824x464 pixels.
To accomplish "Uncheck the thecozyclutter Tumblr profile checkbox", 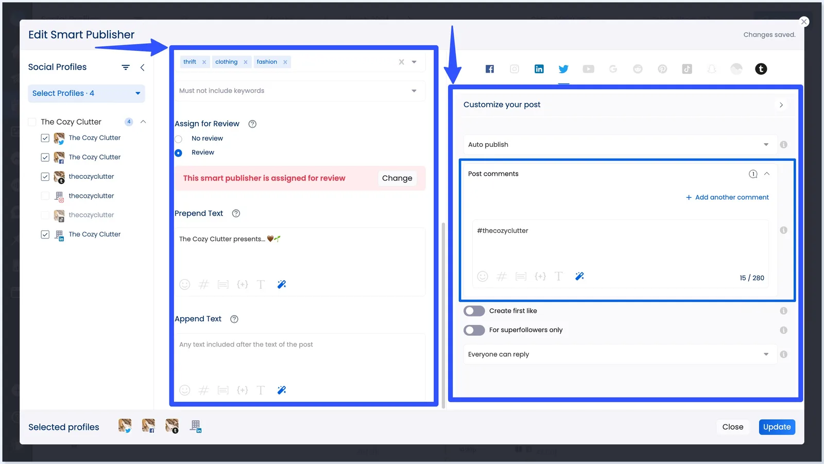I will pyautogui.click(x=45, y=177).
